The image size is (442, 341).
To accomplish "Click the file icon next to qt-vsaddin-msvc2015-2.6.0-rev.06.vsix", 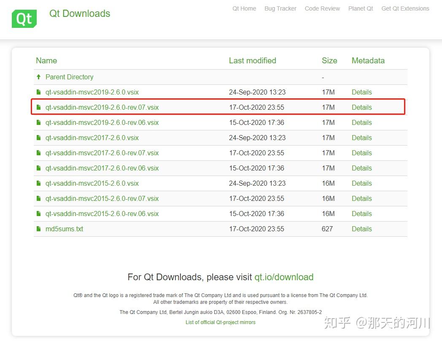I will pyautogui.click(x=39, y=214).
